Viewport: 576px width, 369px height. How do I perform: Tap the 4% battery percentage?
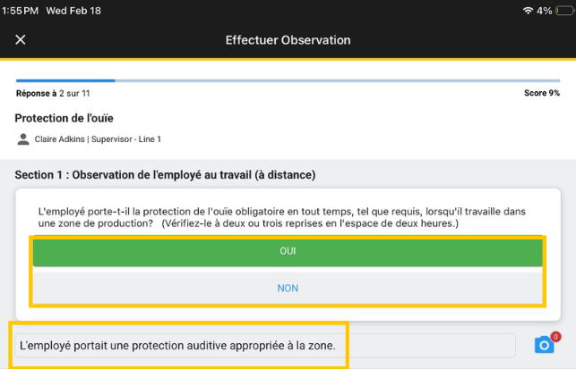[544, 10]
